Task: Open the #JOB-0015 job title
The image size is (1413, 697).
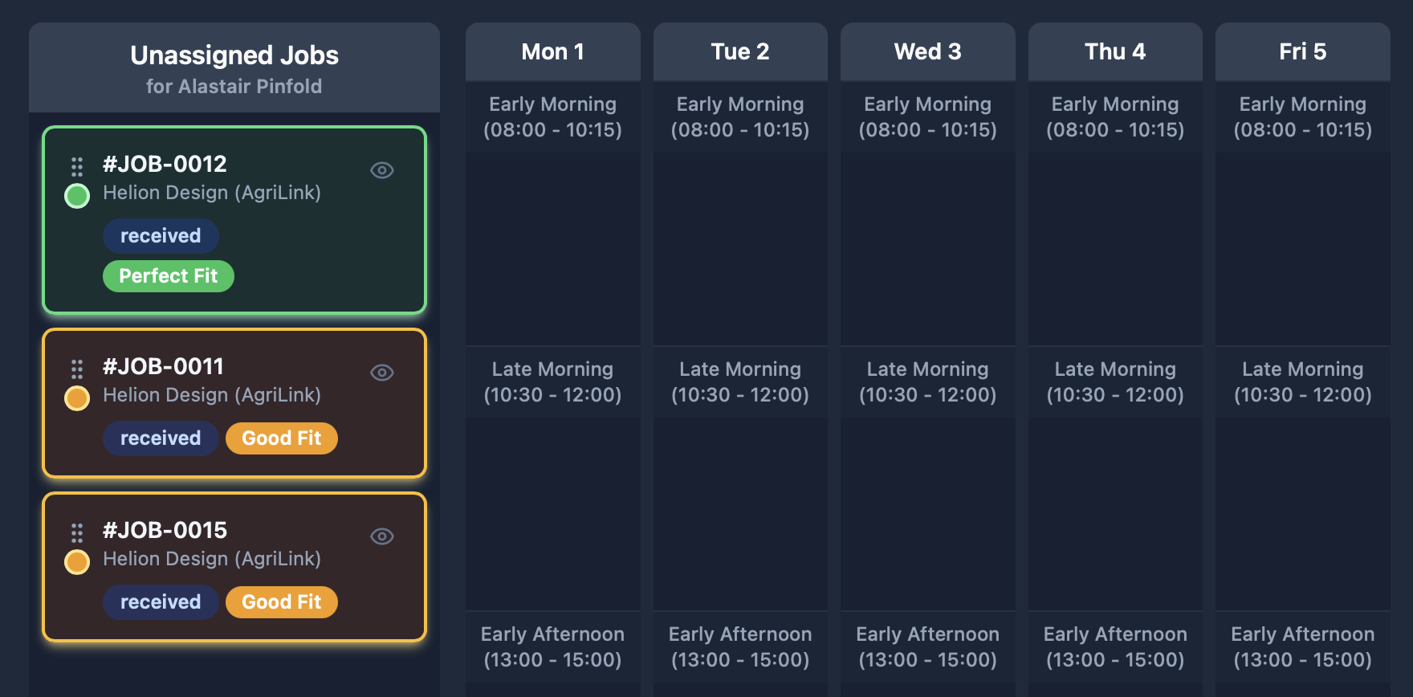Action: [165, 530]
